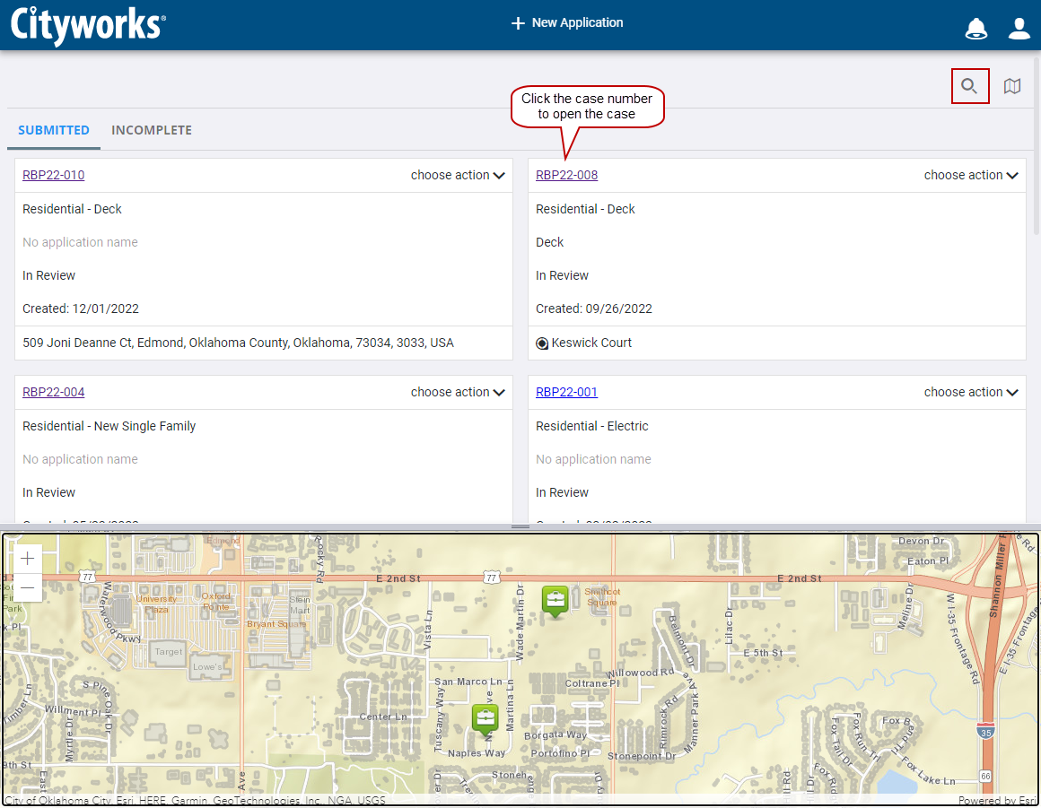Image resolution: width=1041 pixels, height=808 pixels.
Task: Switch to the SUBMITTED tab
Action: [x=54, y=130]
